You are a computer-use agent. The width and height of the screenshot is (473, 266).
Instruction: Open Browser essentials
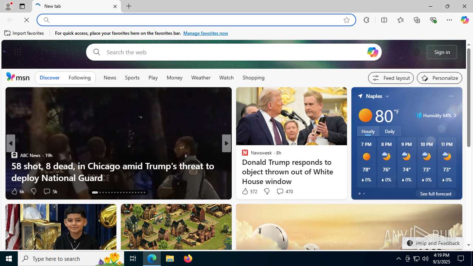pos(433,20)
